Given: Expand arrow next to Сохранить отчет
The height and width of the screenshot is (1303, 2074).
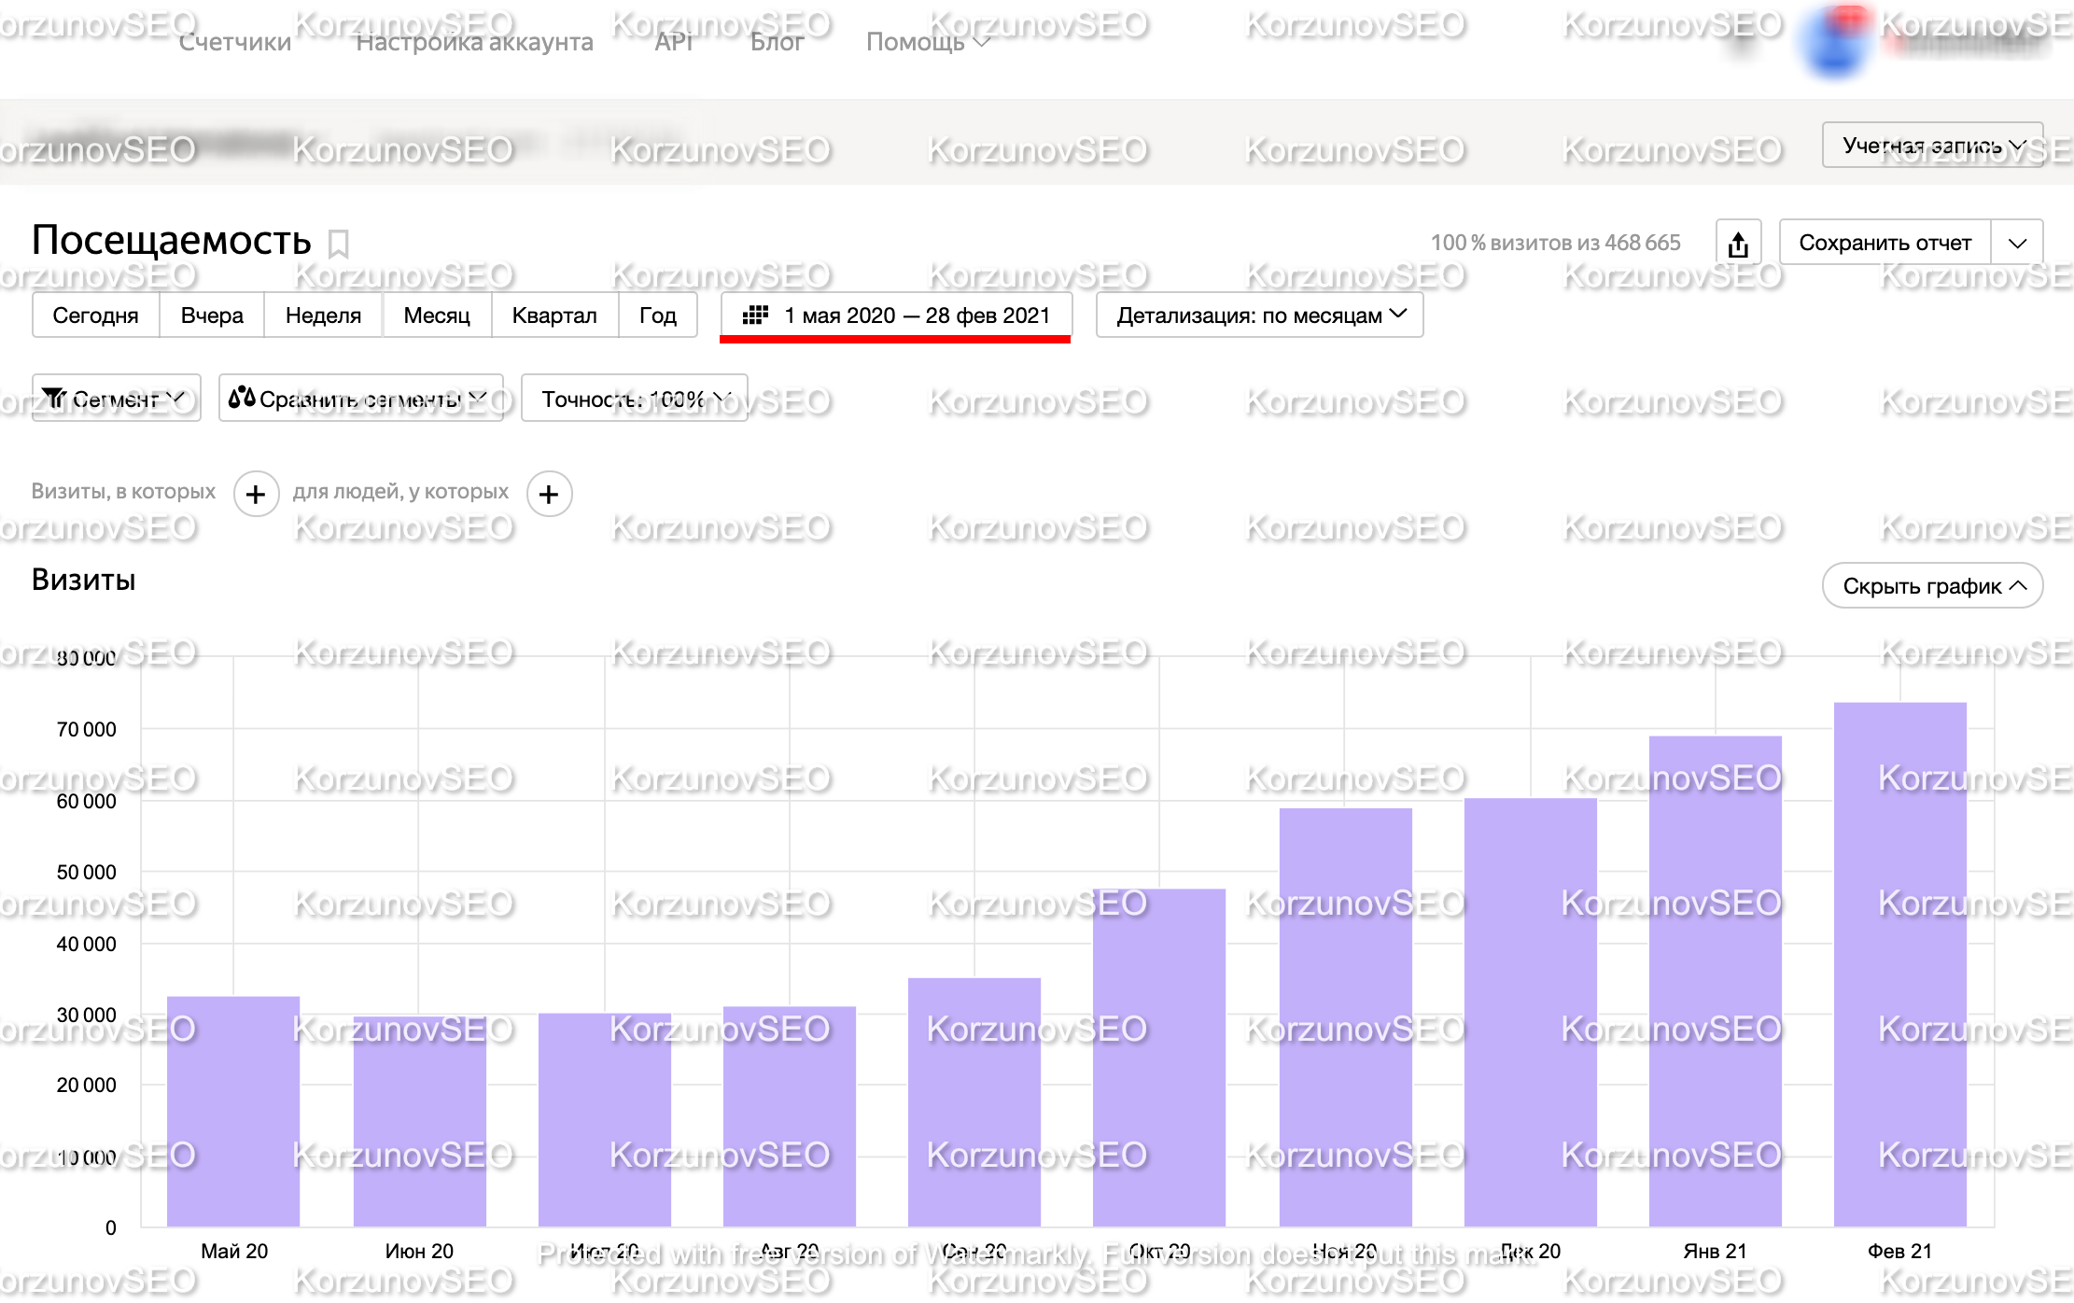Looking at the screenshot, I should pyautogui.click(x=2017, y=244).
